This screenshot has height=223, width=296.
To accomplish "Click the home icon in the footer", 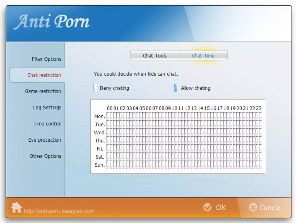I will tap(16, 208).
